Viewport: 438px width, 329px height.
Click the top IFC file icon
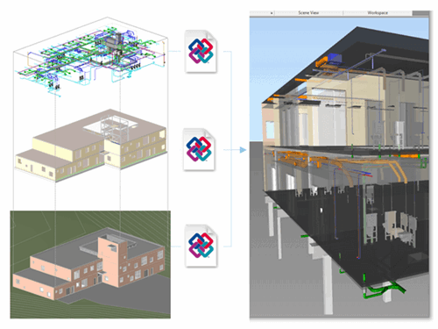(201, 51)
